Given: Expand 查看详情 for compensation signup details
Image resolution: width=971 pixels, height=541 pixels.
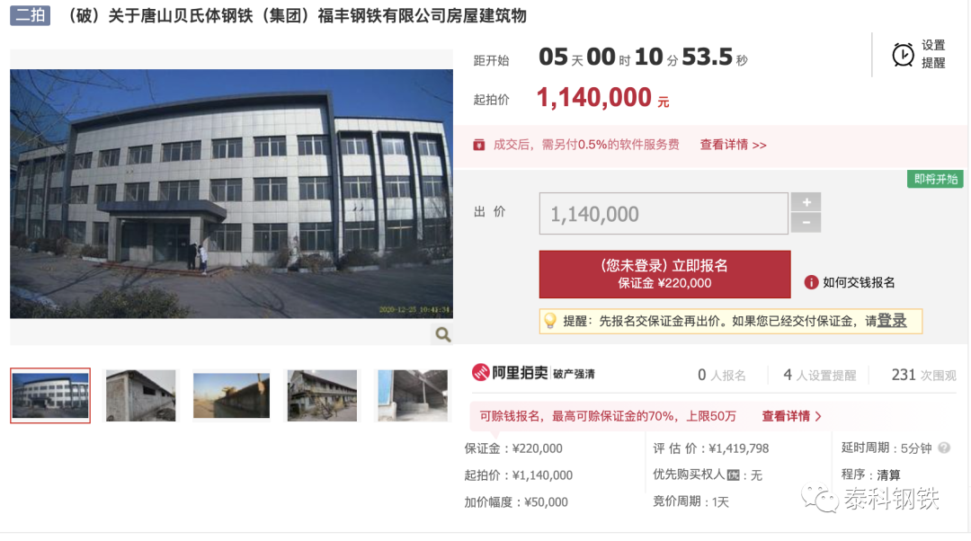Looking at the screenshot, I should (791, 416).
